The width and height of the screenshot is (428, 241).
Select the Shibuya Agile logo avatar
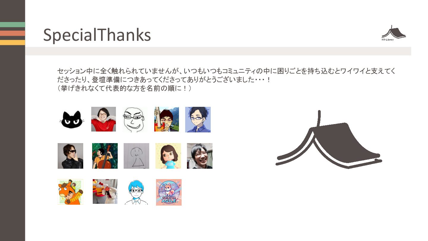click(x=169, y=192)
